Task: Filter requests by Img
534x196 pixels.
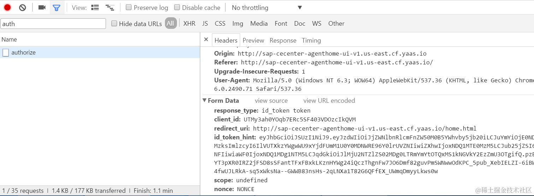Action: (238, 24)
